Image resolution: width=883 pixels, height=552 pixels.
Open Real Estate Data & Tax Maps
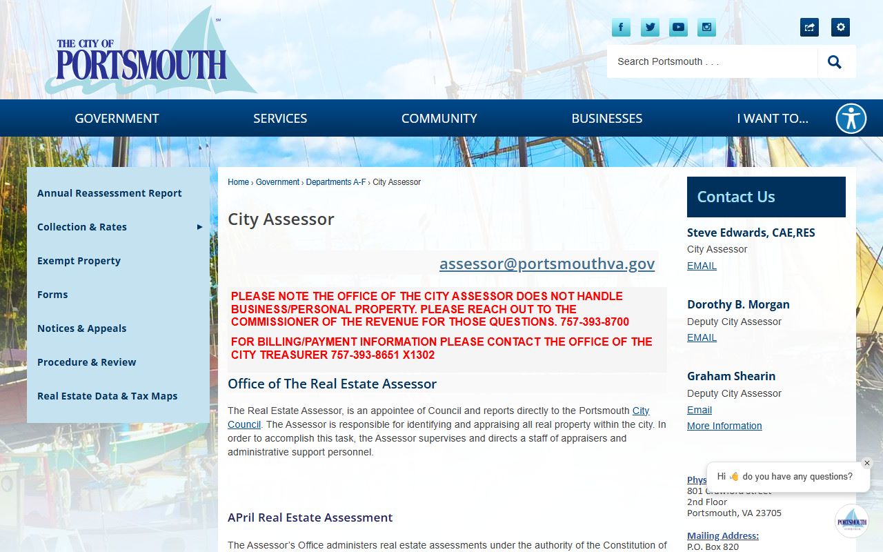pos(108,396)
